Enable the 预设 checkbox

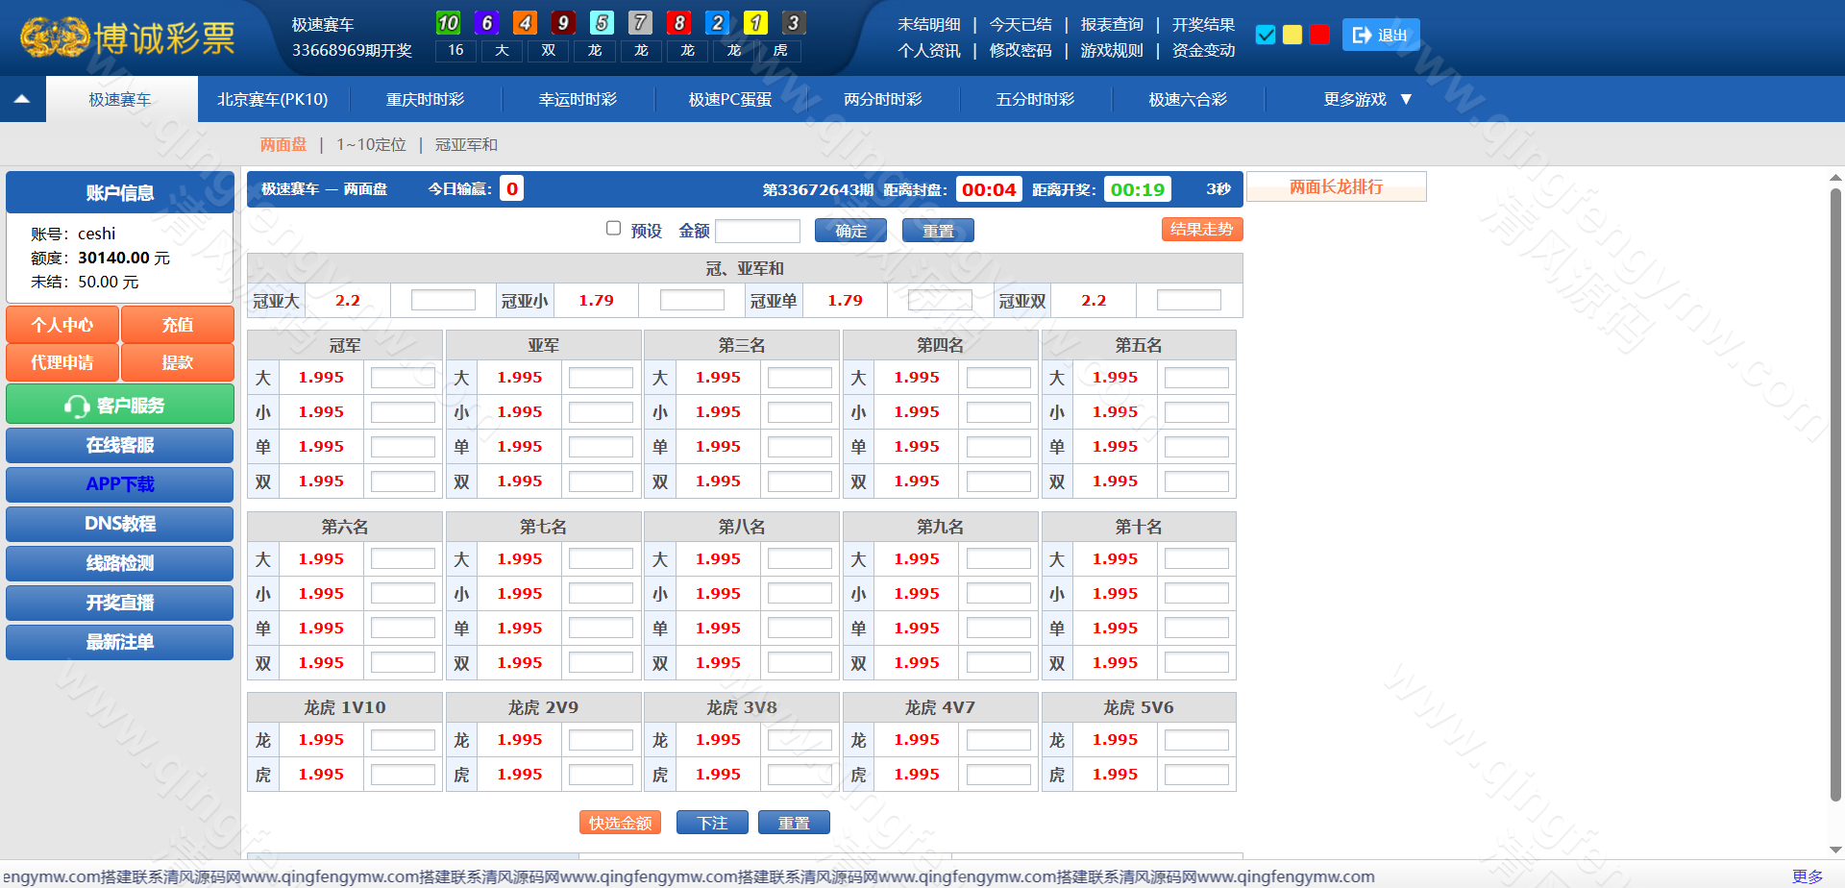[613, 229]
